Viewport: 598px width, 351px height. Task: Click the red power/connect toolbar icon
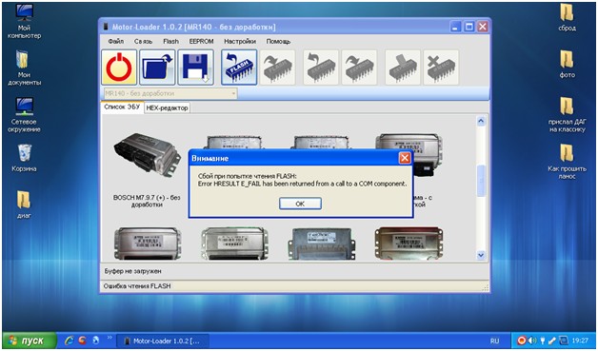point(119,68)
